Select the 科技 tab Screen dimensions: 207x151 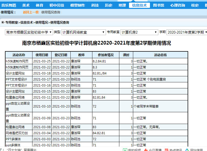(95, 5)
